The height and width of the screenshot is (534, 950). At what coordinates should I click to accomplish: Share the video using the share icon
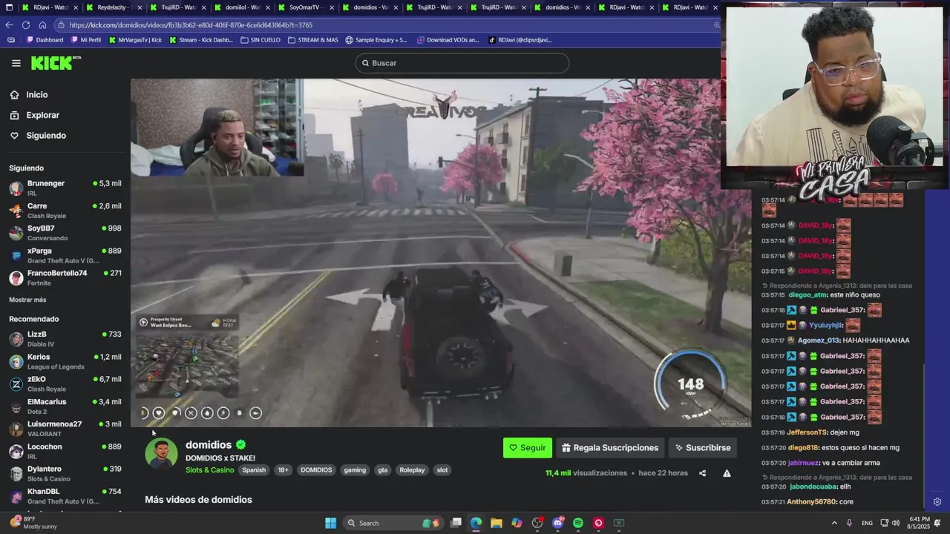point(702,473)
